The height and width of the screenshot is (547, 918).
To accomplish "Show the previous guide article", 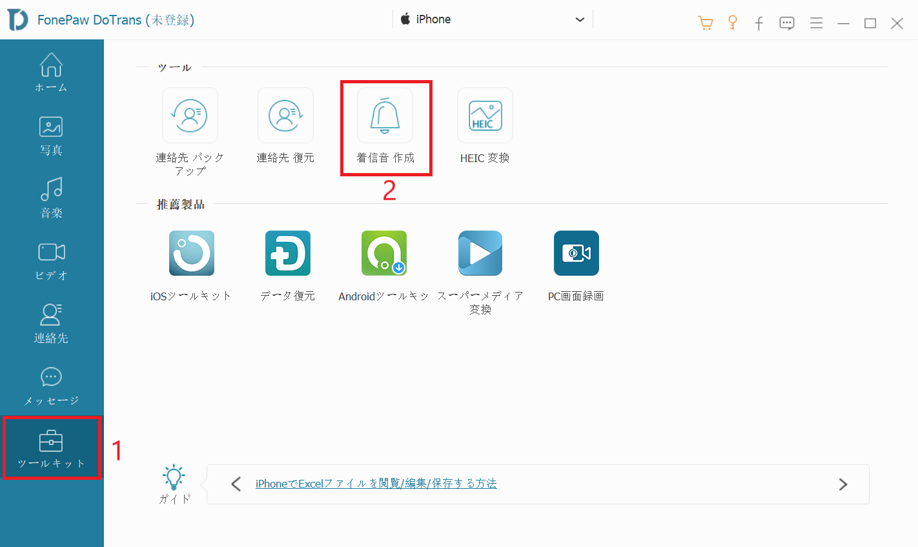I will pyautogui.click(x=236, y=484).
